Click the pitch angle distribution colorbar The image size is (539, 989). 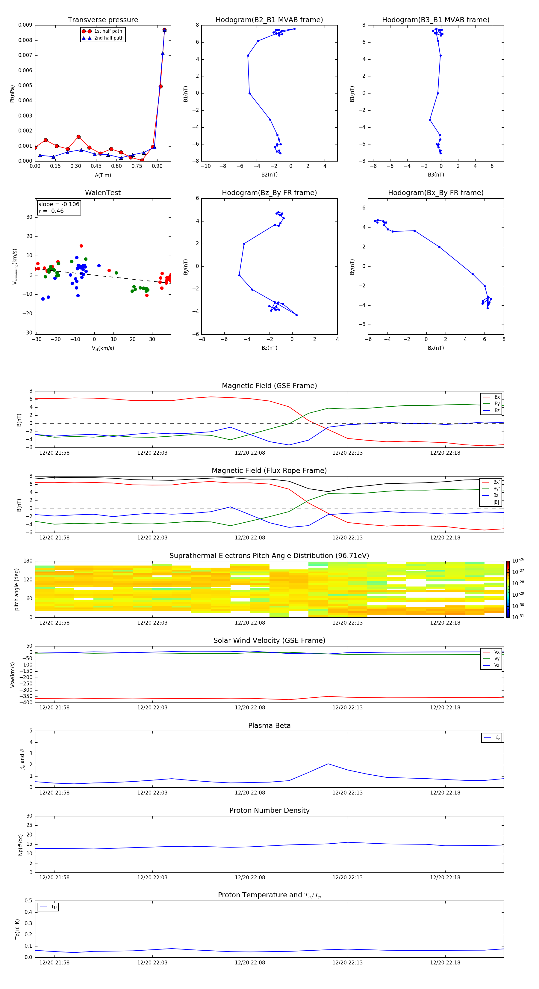(508, 589)
